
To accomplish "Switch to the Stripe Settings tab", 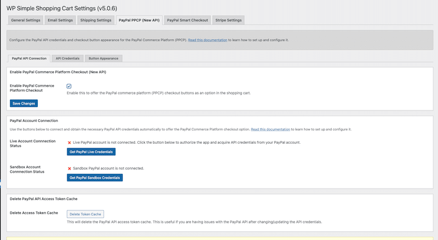I will [x=228, y=20].
